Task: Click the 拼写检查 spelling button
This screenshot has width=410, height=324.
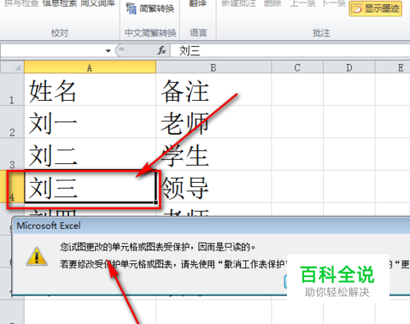Action: 21,3
